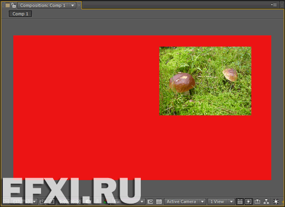Click the Timeline panel icon
285x207 pixels.
coord(257,201)
